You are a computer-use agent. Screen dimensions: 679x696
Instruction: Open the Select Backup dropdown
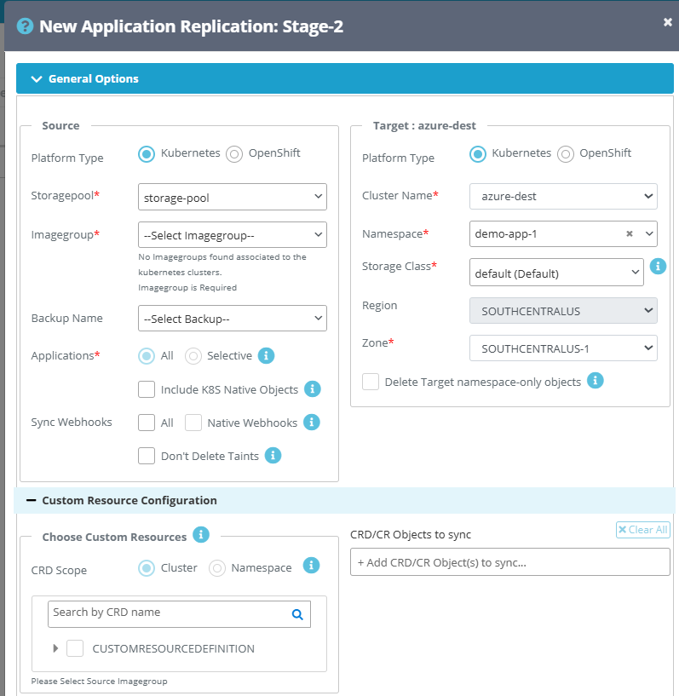pos(233,319)
